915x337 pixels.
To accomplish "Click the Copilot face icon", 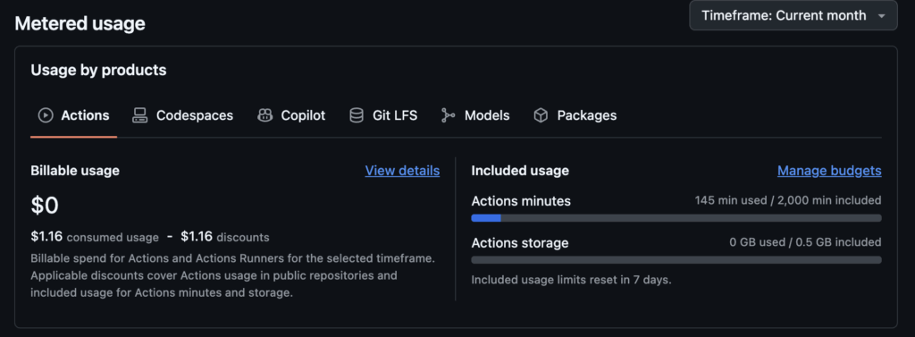I will [x=264, y=115].
